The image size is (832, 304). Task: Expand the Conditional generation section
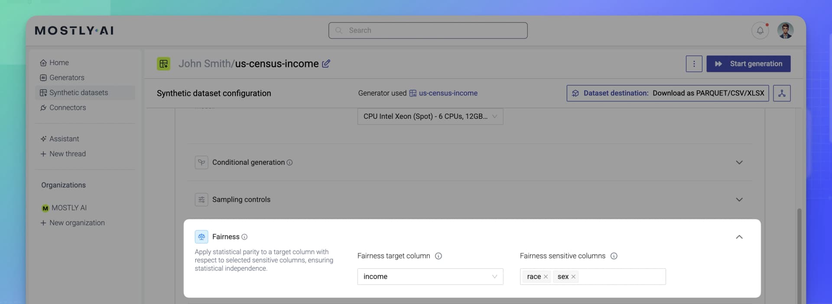pyautogui.click(x=739, y=162)
